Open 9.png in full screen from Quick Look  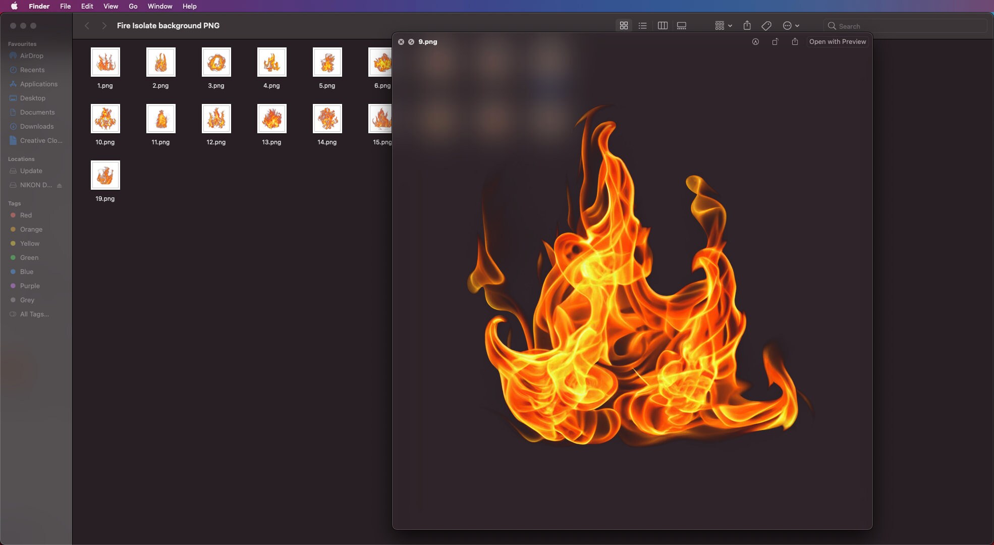coord(775,42)
